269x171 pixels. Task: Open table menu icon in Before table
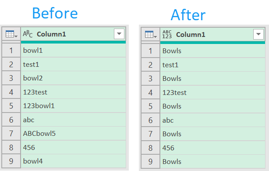11,34
